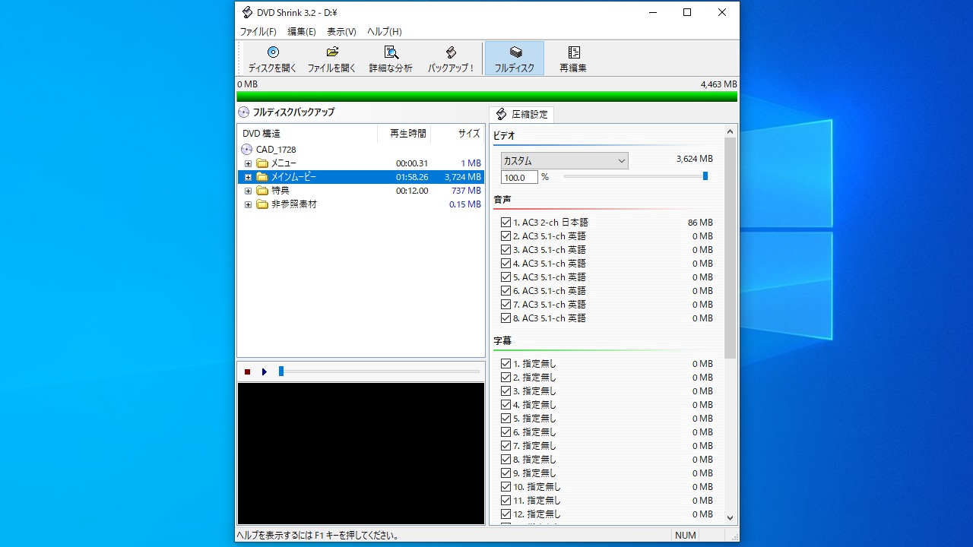Expand the 非参照素材 tree node
Image resolution: width=973 pixels, height=547 pixels.
tap(248, 204)
